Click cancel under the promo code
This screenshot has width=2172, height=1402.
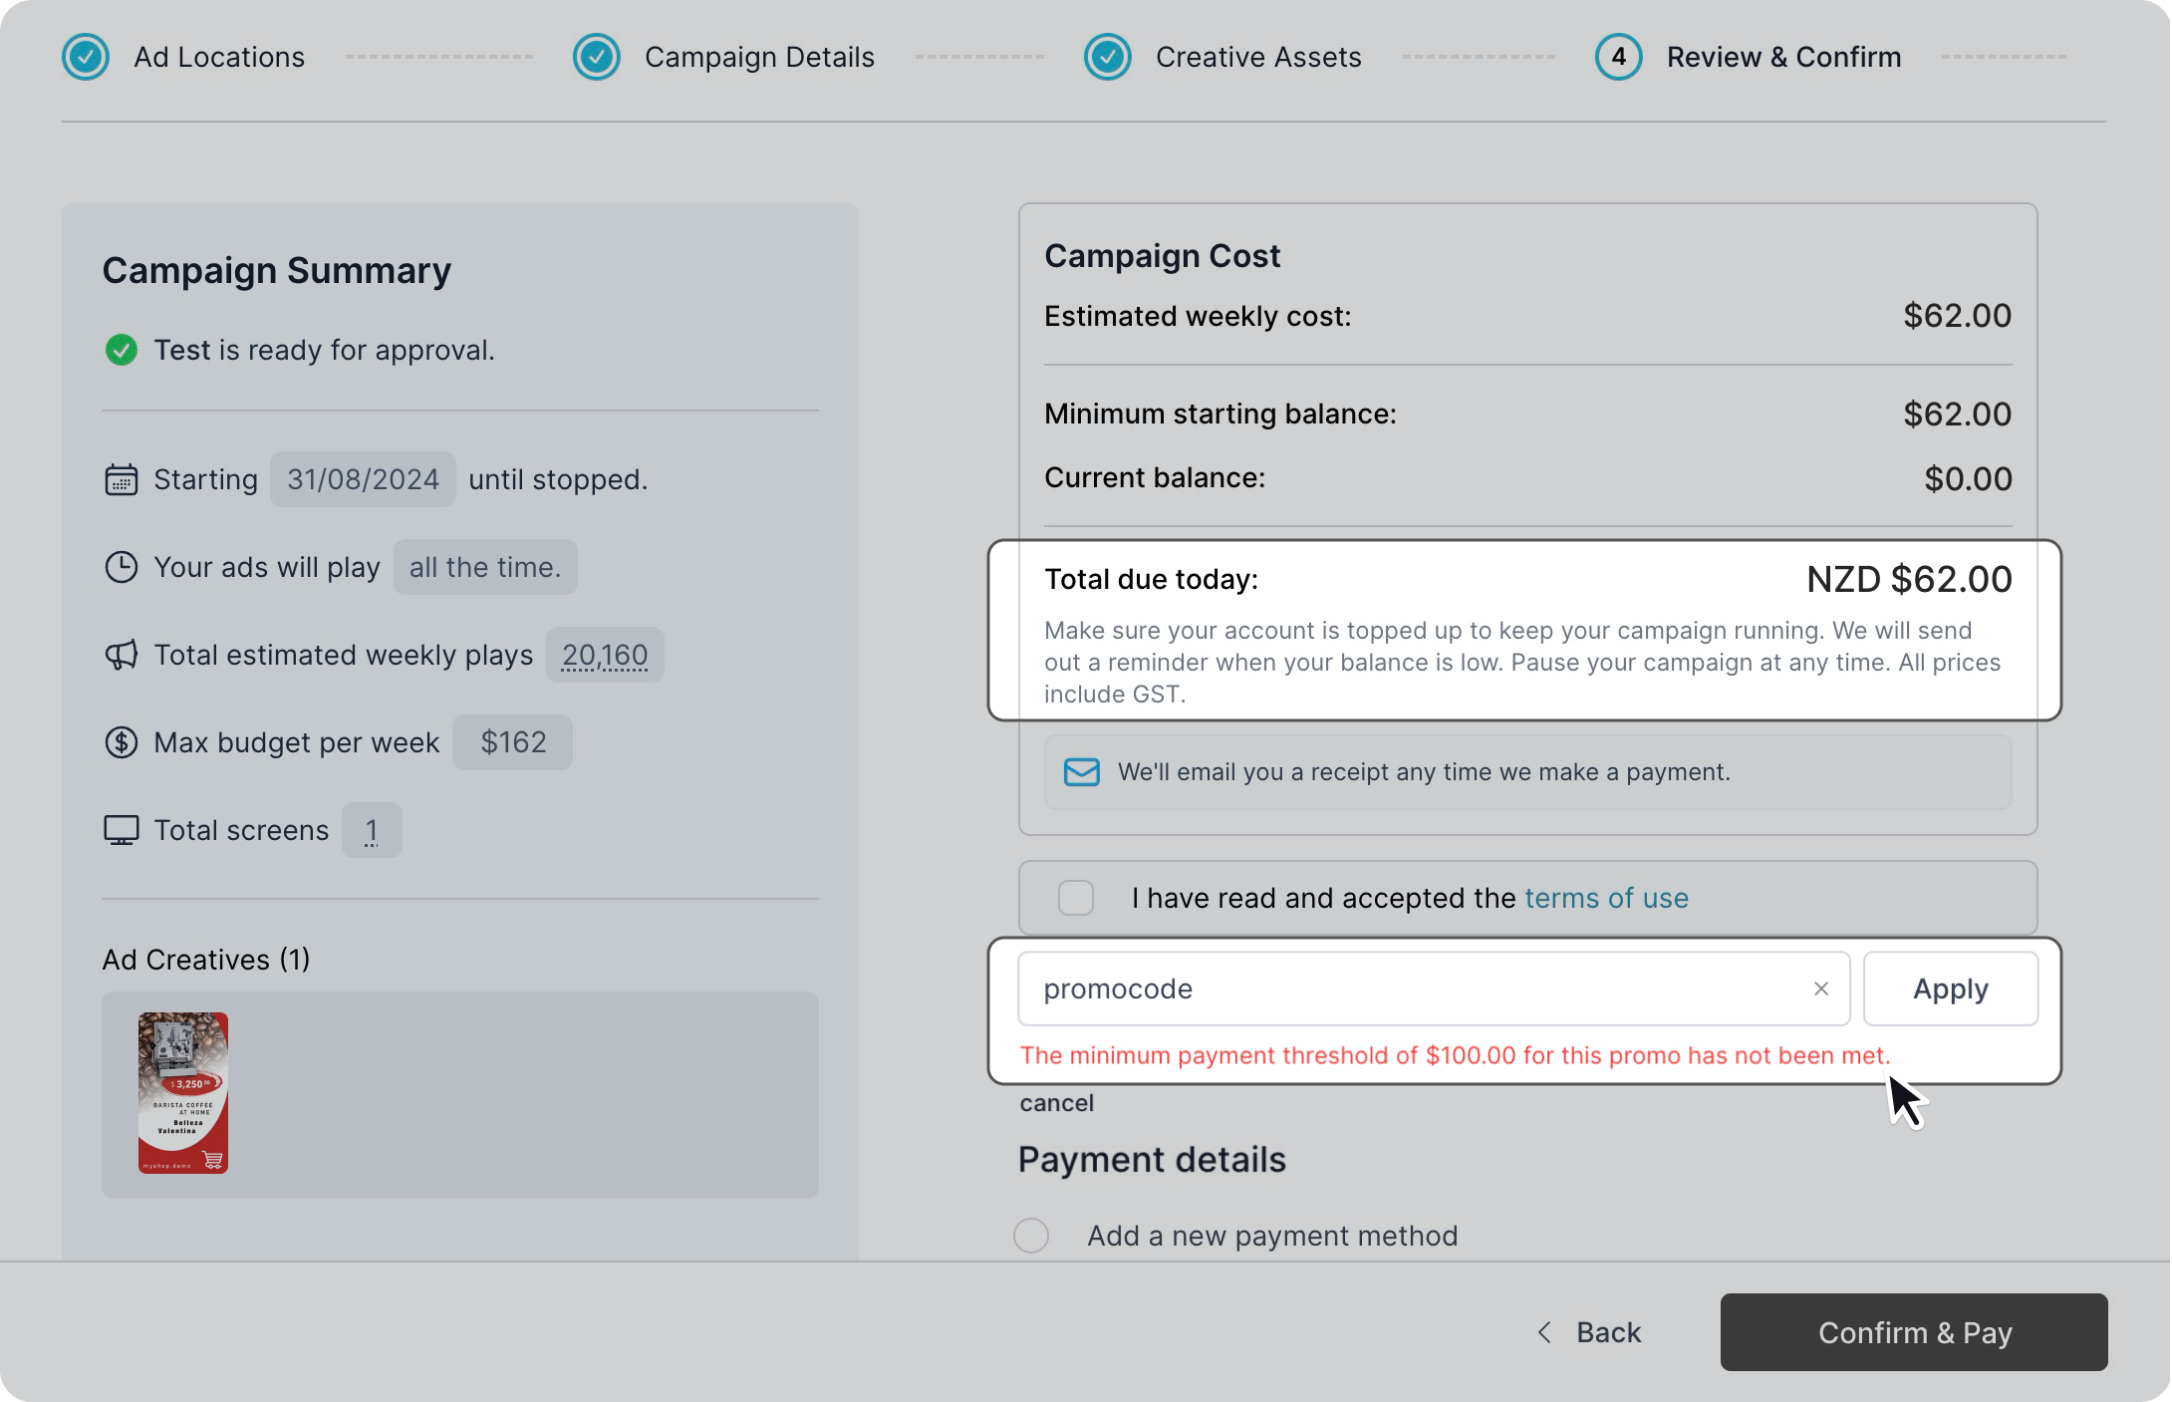pyautogui.click(x=1056, y=1103)
